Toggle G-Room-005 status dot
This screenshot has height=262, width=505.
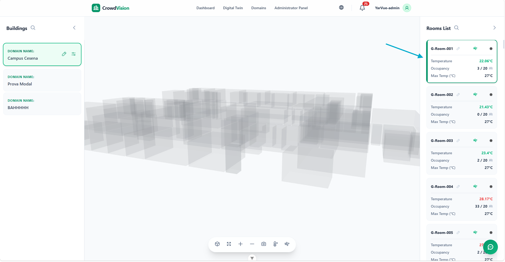491,233
